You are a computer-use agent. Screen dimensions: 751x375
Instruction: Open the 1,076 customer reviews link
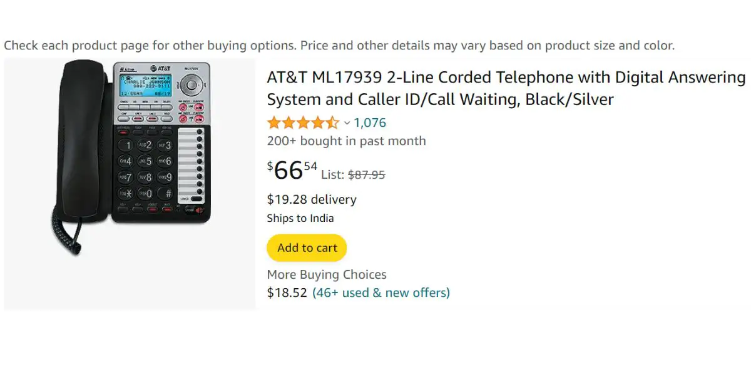pyautogui.click(x=370, y=122)
